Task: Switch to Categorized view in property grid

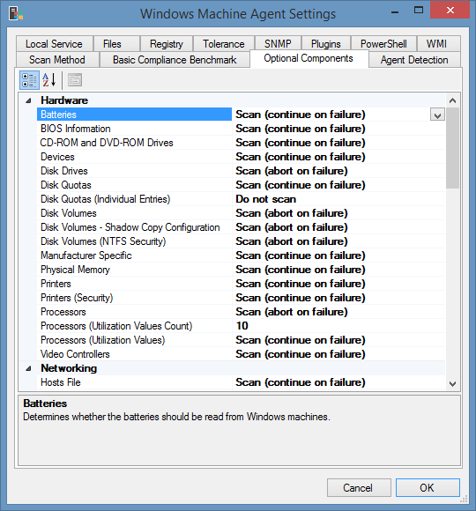Action: [29, 80]
